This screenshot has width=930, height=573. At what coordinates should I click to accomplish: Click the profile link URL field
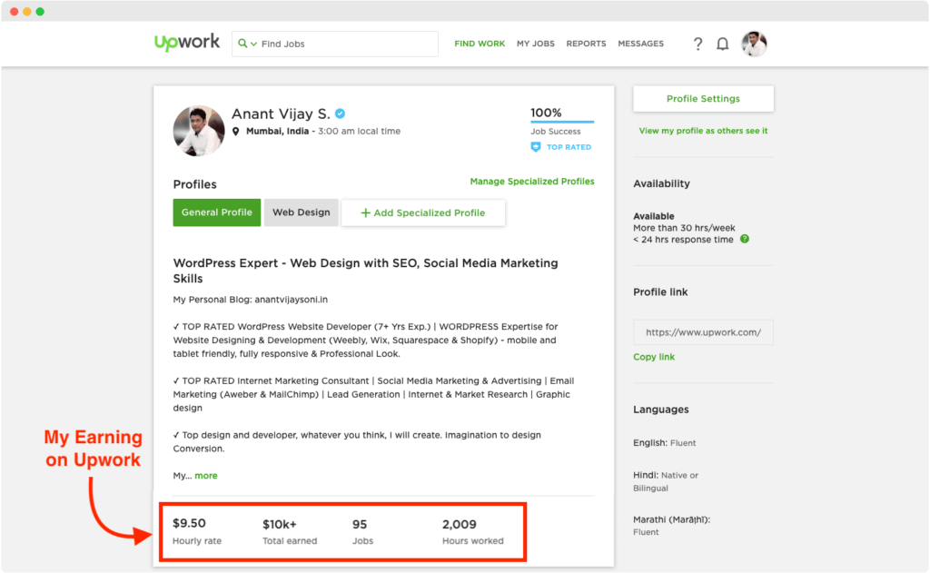click(x=703, y=332)
